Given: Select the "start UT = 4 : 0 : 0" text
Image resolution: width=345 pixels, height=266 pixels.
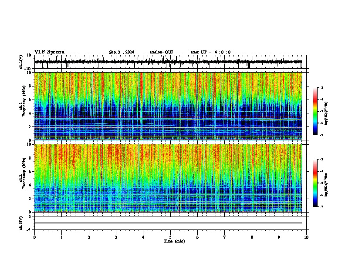Looking at the screenshot, I should point(210,52).
